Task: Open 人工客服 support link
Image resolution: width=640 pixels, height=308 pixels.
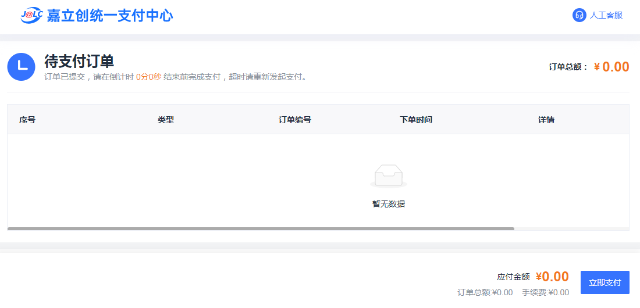Action: coord(606,15)
